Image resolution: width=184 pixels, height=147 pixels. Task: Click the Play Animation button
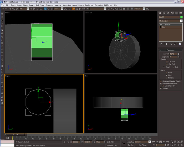pyautogui.click(x=160, y=142)
